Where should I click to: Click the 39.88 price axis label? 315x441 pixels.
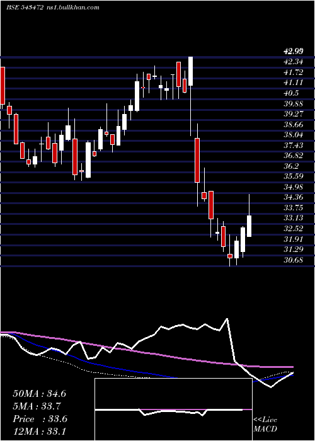(293, 104)
